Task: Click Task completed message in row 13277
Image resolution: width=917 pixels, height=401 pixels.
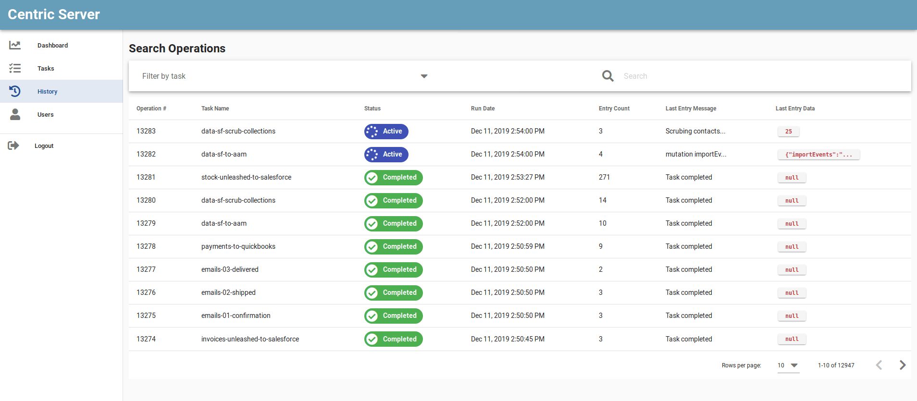Action: [689, 269]
